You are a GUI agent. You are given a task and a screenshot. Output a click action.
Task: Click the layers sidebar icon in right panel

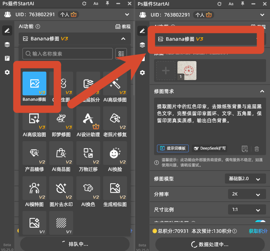[142, 45]
